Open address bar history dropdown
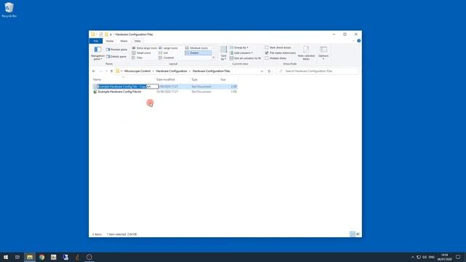 (262, 71)
